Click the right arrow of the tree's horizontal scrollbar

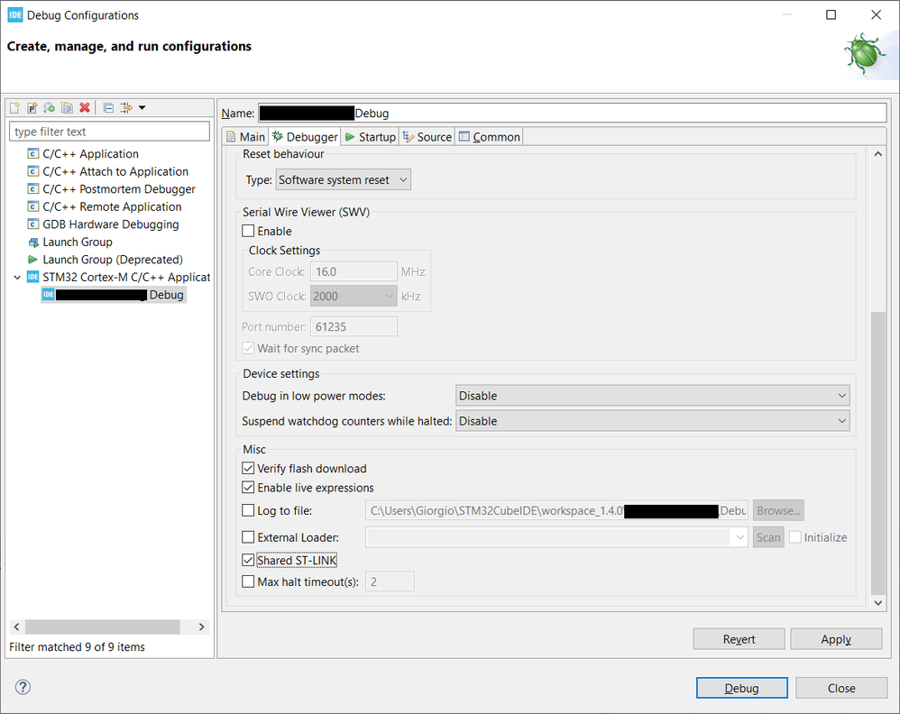(x=201, y=627)
